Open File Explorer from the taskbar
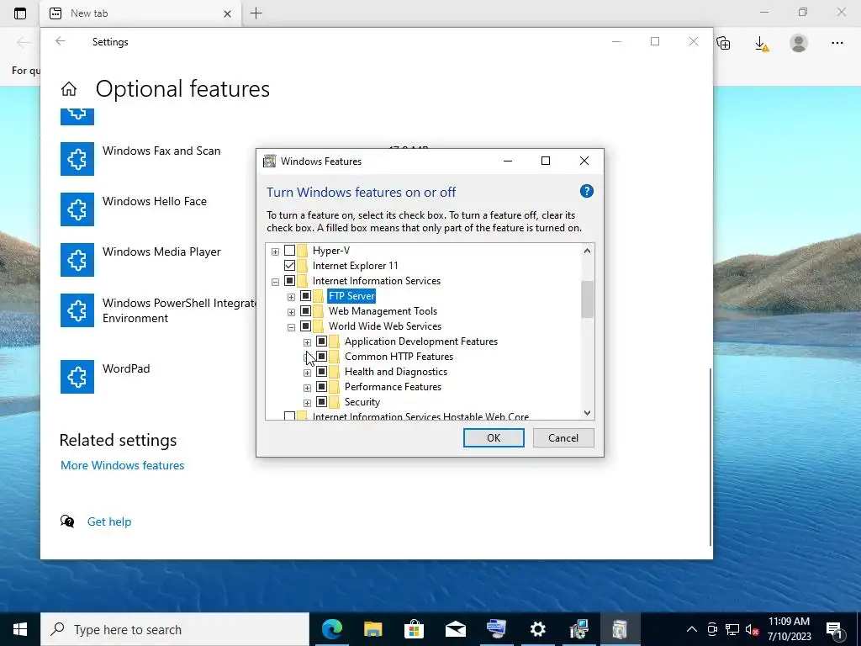861x646 pixels. coord(372,629)
